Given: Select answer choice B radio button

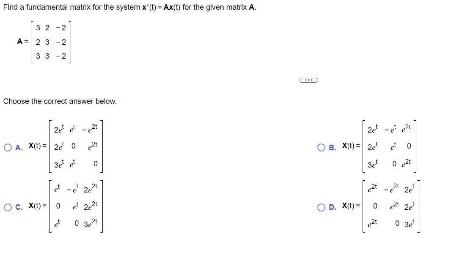Looking at the screenshot, I should (321, 147).
